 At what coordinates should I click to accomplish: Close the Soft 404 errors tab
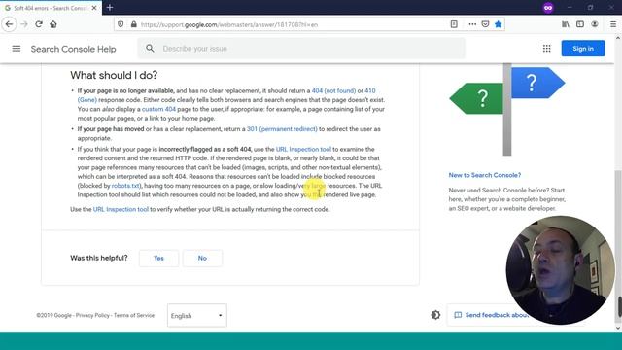click(94, 8)
